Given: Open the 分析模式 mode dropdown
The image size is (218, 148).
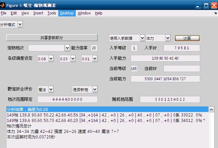Looking at the screenshot, I should click(20, 24).
